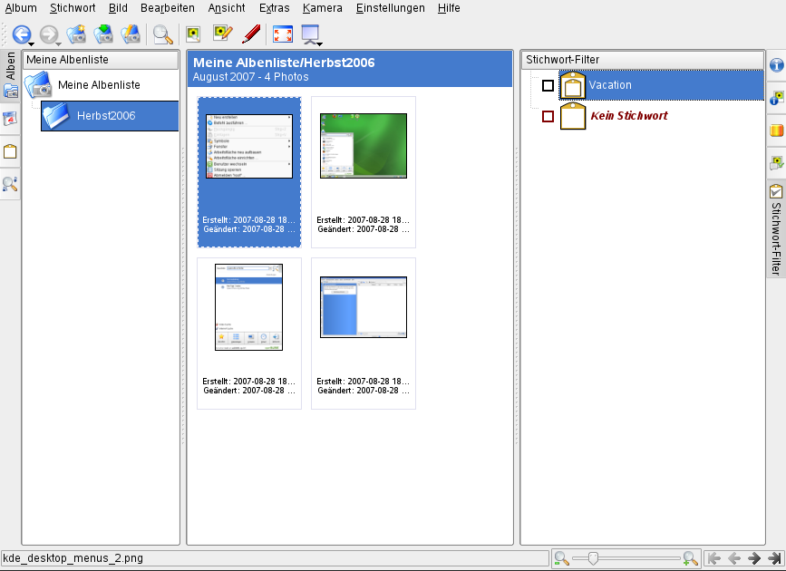Open the Kamera menu
This screenshot has width=786, height=571.
(x=323, y=8)
